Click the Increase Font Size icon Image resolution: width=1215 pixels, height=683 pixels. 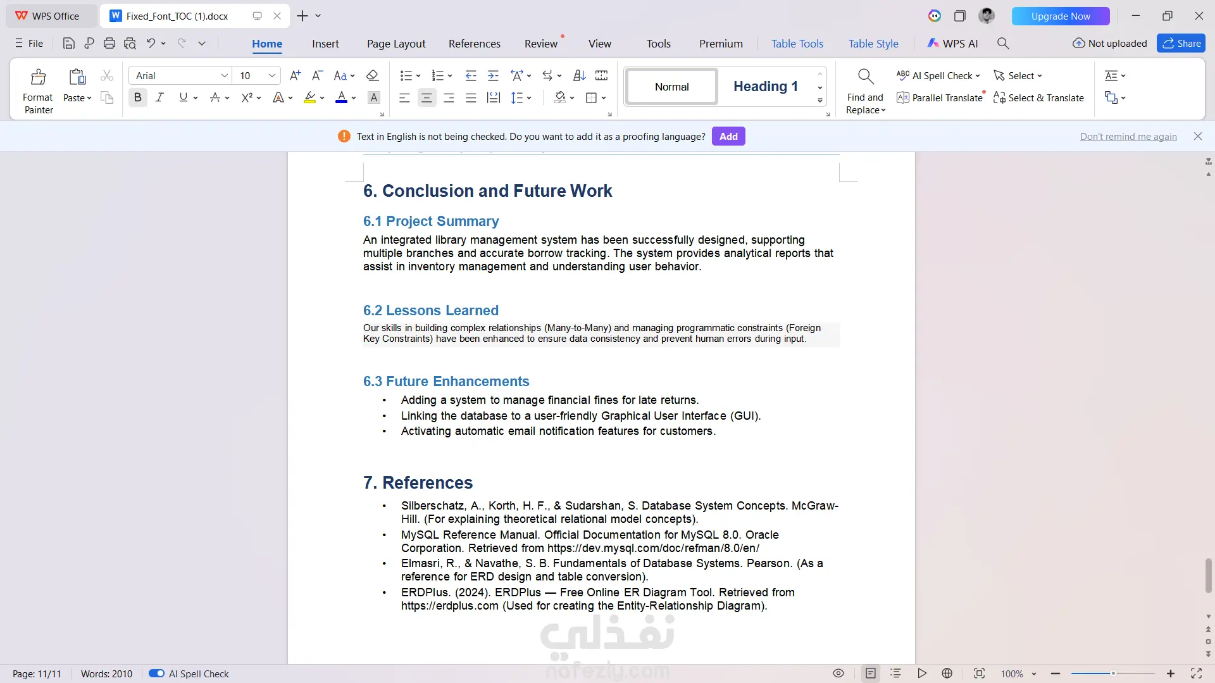(295, 75)
